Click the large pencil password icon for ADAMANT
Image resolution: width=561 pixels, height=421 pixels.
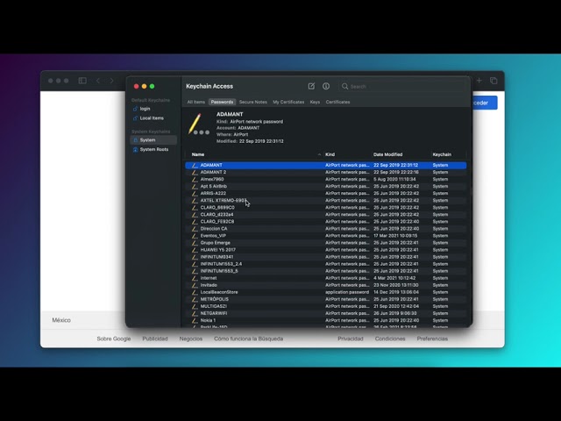(x=199, y=125)
